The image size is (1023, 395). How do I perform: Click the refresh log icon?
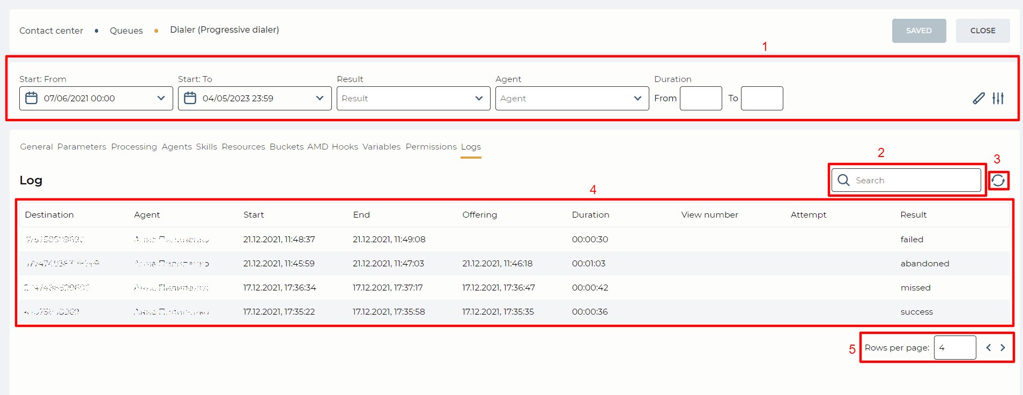[x=998, y=181]
